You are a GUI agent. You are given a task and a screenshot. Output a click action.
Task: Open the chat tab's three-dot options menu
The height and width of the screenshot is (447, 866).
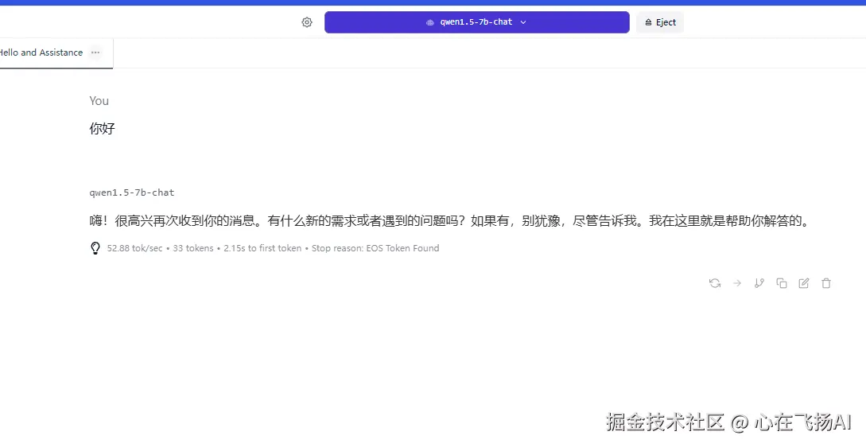coord(95,52)
